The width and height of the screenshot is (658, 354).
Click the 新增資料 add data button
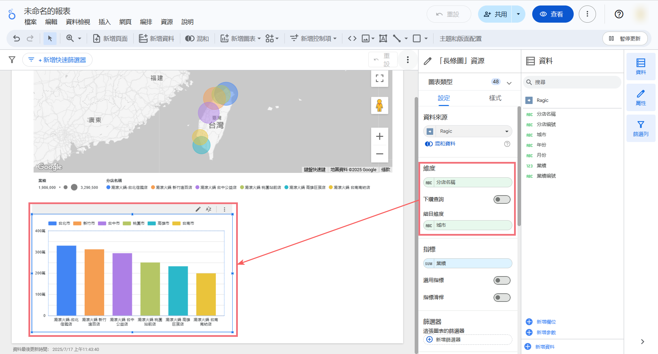157,38
